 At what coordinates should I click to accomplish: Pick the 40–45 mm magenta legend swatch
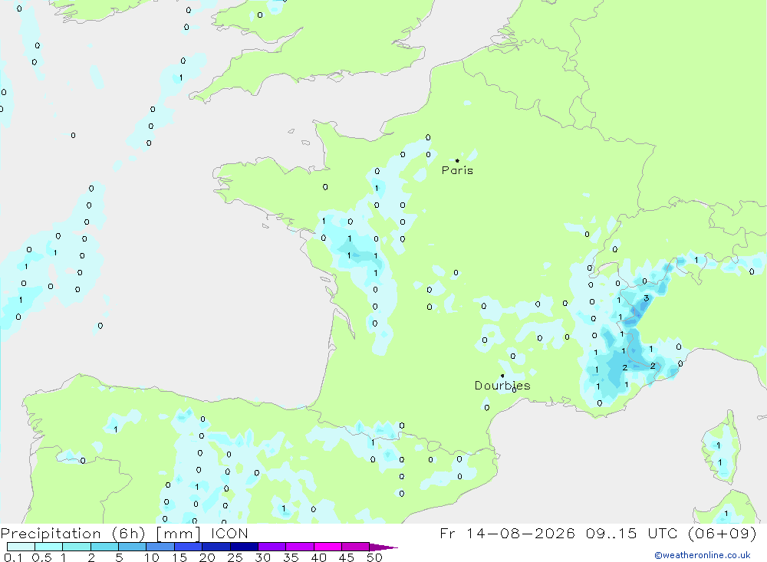[328, 547]
